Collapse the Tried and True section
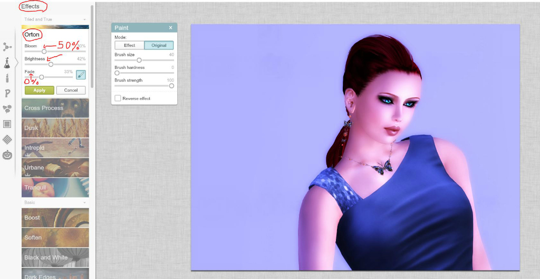The height and width of the screenshot is (279, 540). (84, 19)
